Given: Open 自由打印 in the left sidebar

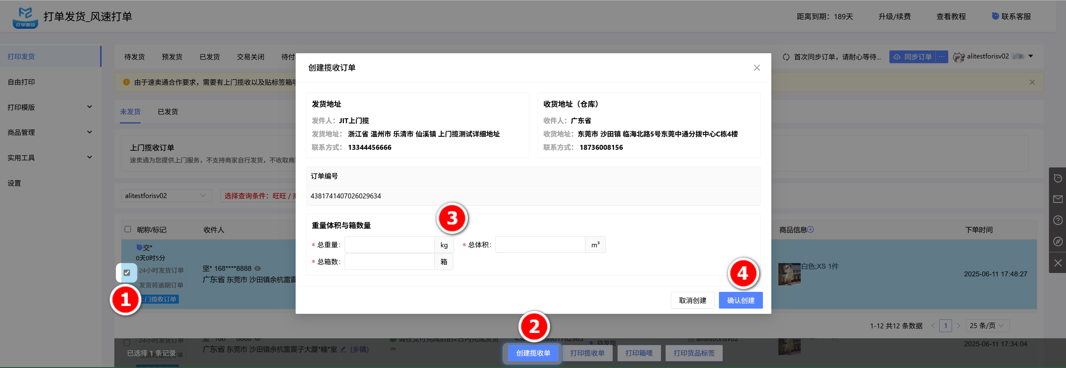Looking at the screenshot, I should pos(21,82).
